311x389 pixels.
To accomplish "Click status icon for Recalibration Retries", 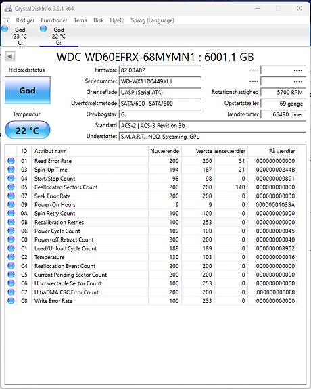I will [x=11, y=222].
